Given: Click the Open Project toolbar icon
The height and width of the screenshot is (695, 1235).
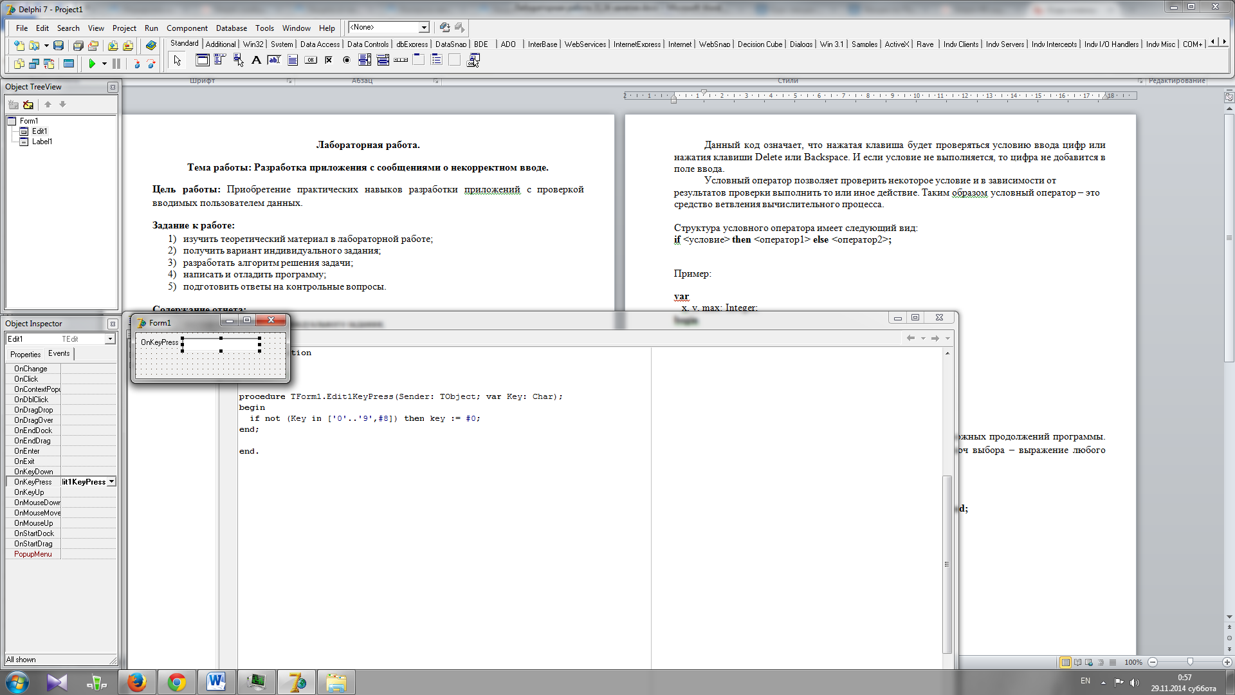Looking at the screenshot, I should click(93, 46).
